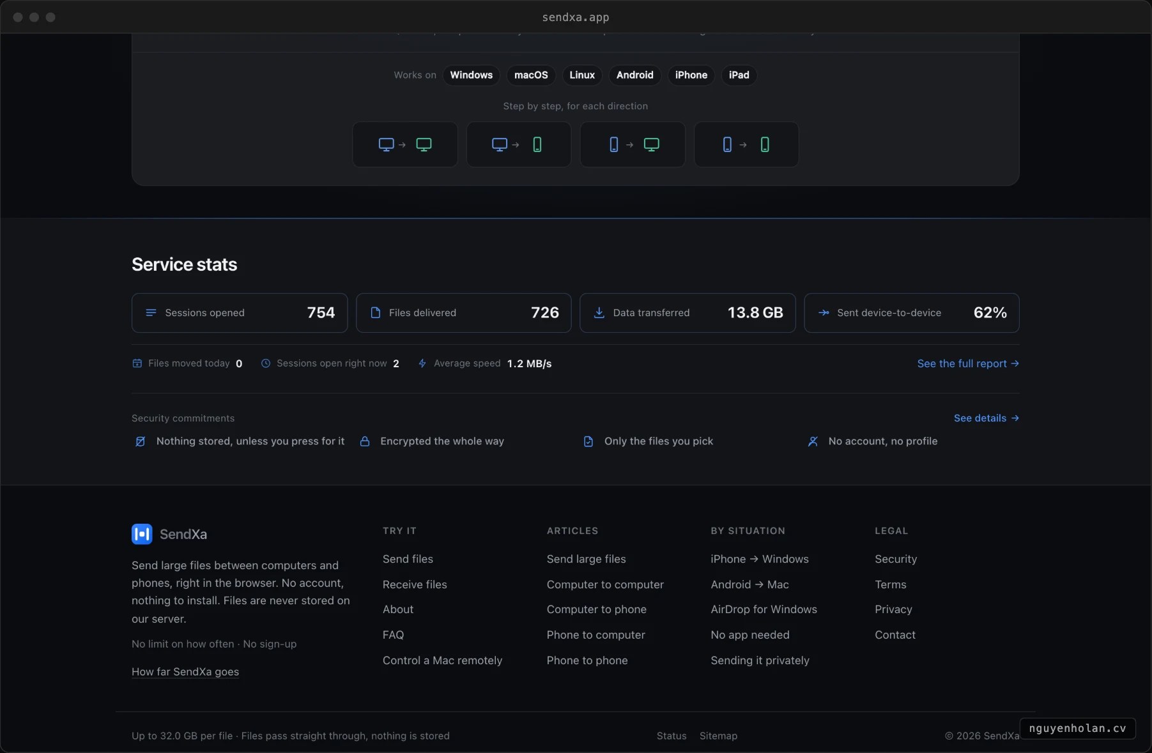Image resolution: width=1152 pixels, height=753 pixels.
Task: Read the Send large files article
Action: pos(586,559)
